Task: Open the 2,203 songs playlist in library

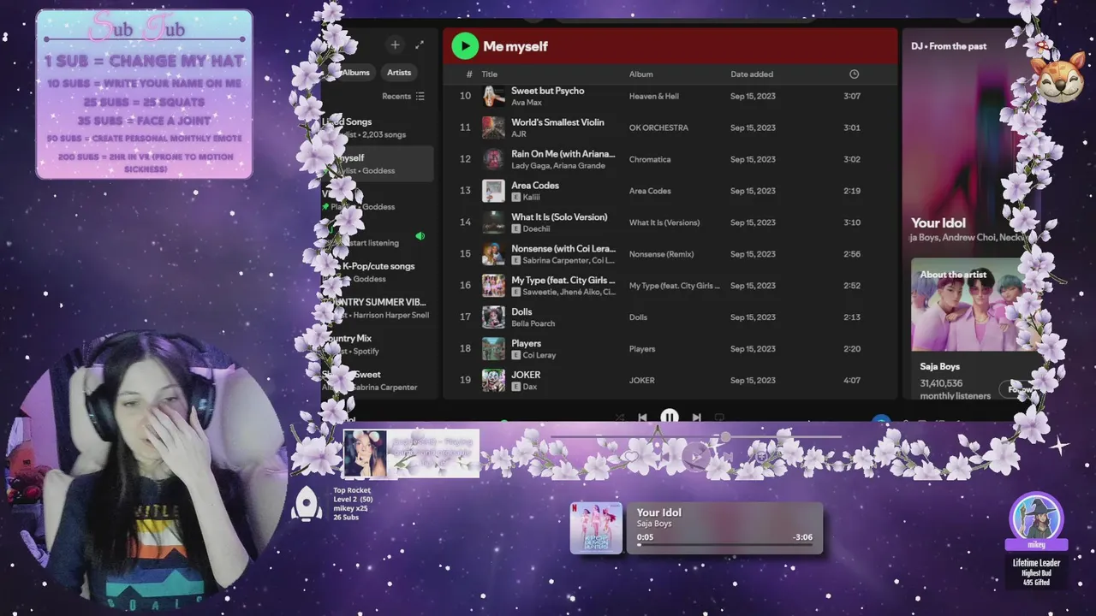Action: 377,127
